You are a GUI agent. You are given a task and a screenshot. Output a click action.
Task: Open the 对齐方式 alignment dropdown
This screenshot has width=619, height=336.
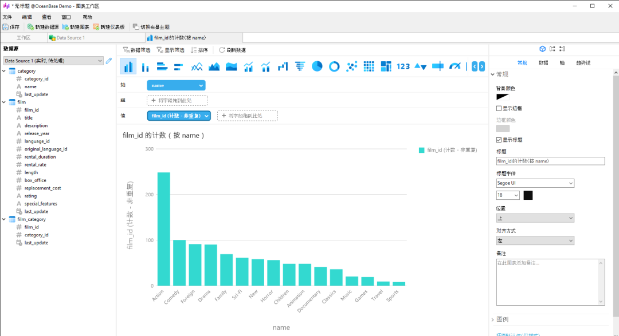coord(535,241)
